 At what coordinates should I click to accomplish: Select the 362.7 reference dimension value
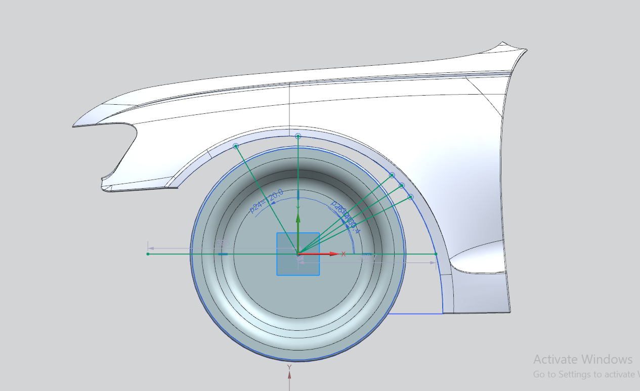pos(368,257)
